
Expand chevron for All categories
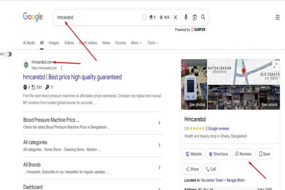pyautogui.click(x=159, y=145)
